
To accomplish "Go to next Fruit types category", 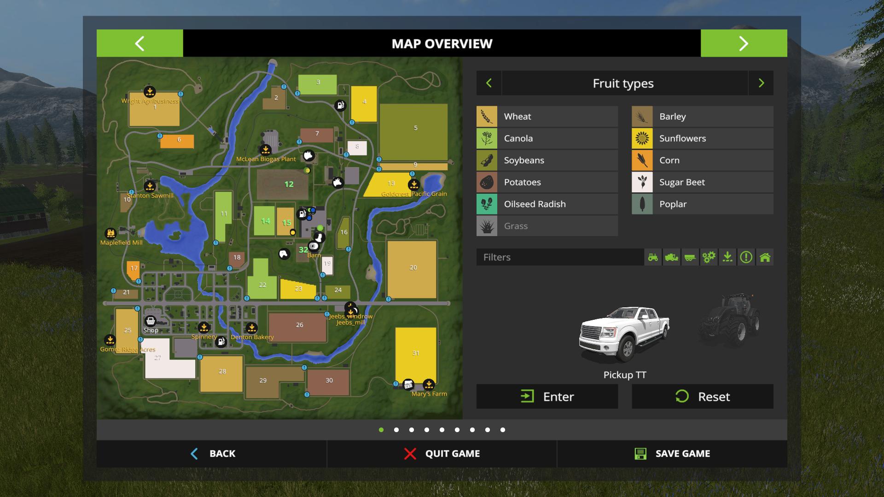I will tap(761, 83).
